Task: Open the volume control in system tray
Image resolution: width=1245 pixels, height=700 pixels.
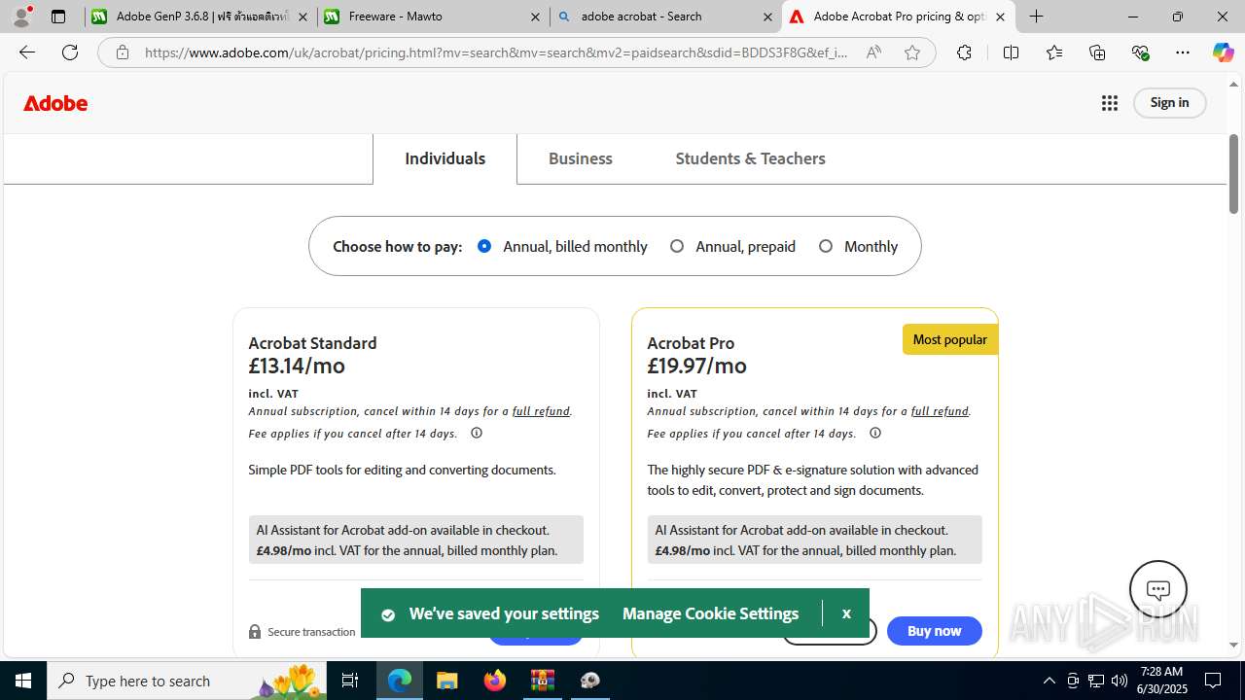Action: pyautogui.click(x=1119, y=681)
